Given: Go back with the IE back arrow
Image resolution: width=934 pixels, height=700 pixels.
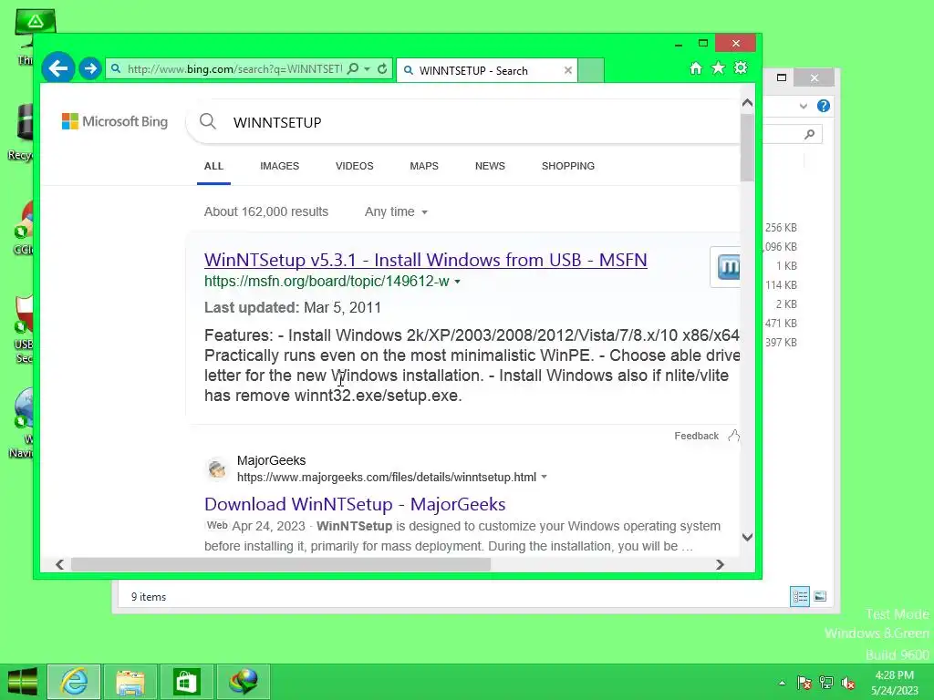Looking at the screenshot, I should (58, 68).
